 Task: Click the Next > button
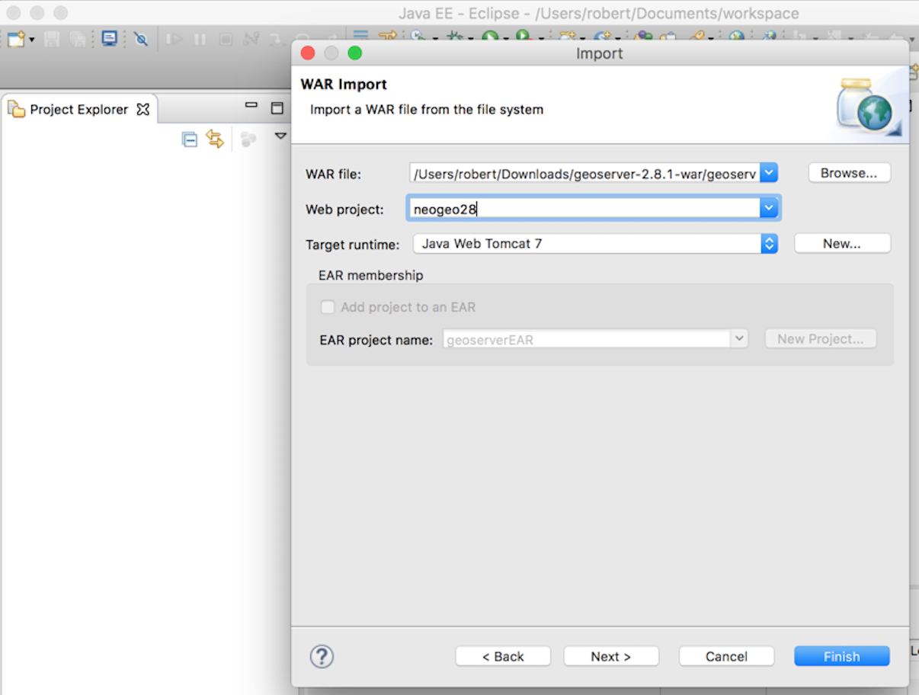coord(611,656)
